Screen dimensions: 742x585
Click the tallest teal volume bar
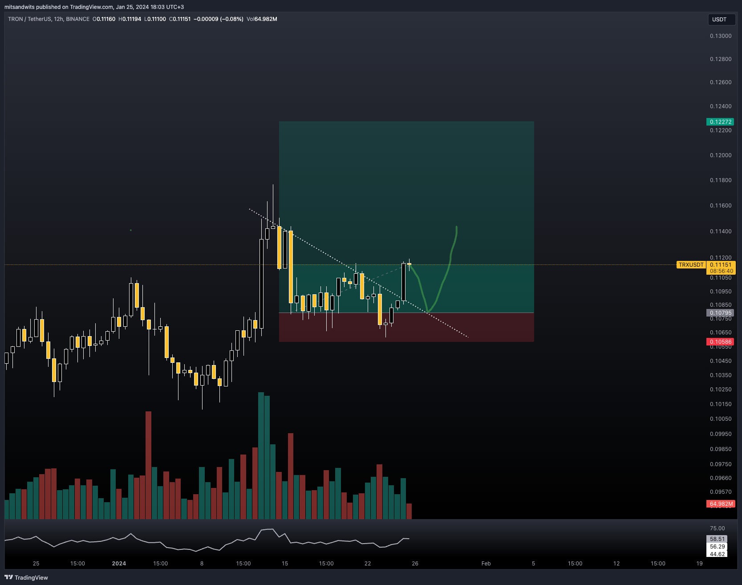pos(261,455)
